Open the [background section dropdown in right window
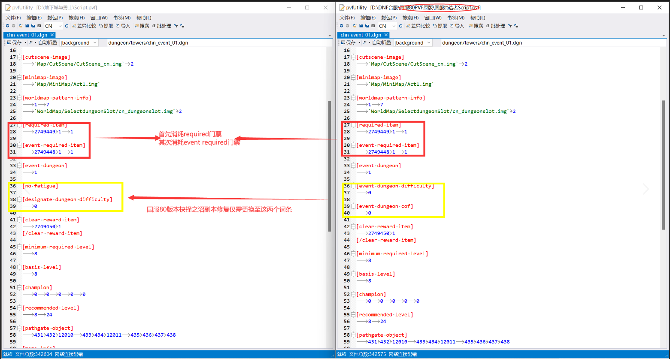This screenshot has width=670, height=359. tap(429, 42)
